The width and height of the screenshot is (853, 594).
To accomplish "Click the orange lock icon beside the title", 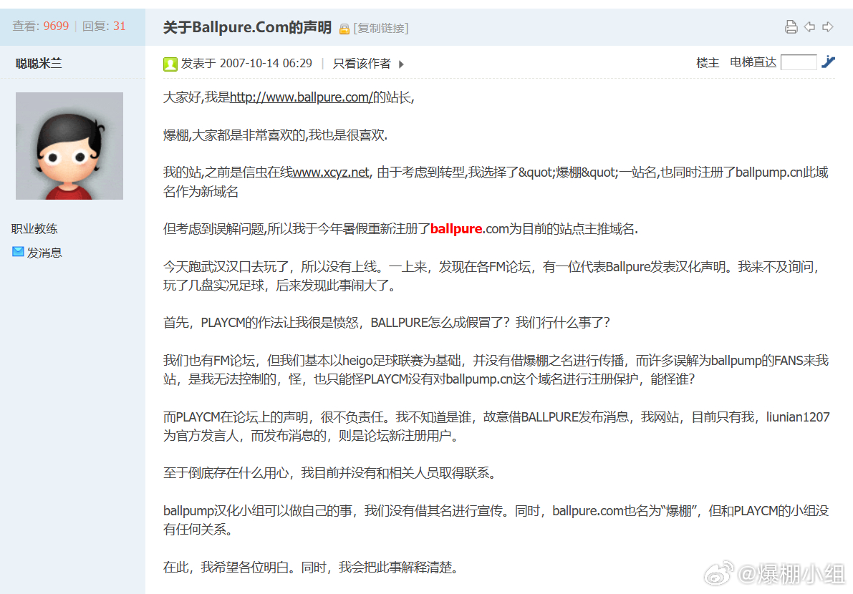I will [x=344, y=29].
